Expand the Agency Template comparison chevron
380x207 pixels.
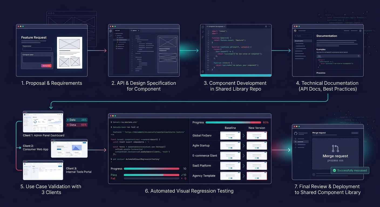point(243,176)
